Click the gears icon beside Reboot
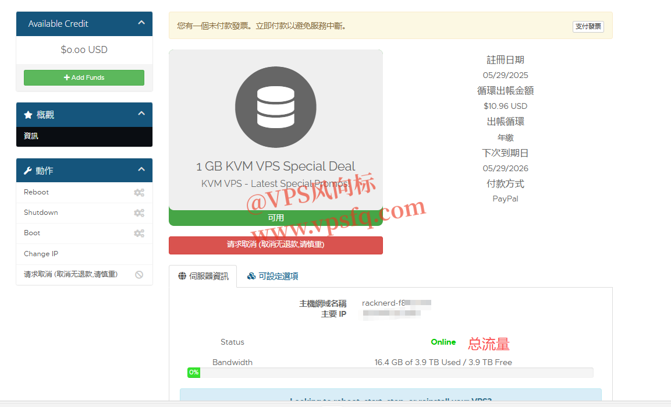Screen dimensions: 671x407 point(139,193)
